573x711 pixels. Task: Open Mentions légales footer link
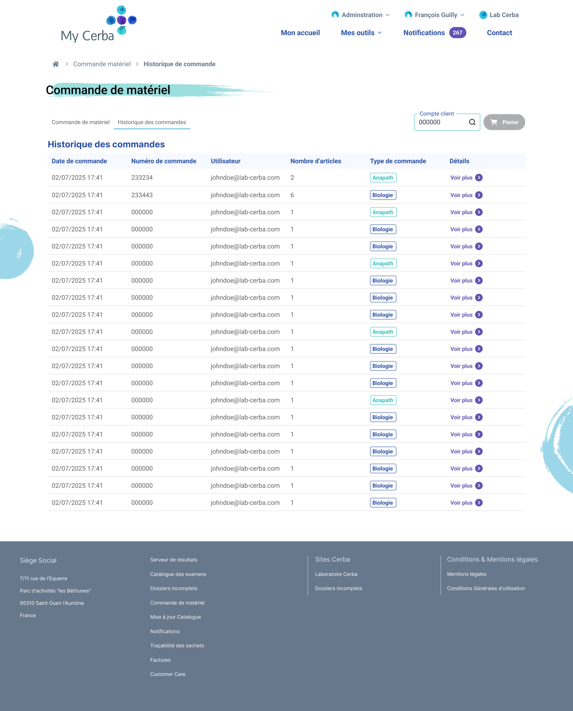click(x=466, y=574)
